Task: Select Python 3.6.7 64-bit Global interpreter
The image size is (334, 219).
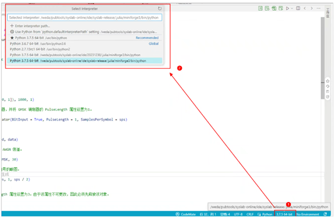Action: pos(85,43)
